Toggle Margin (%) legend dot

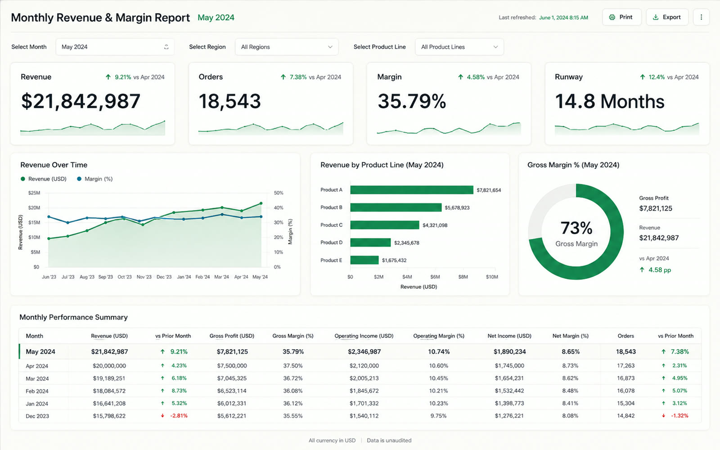[x=79, y=179]
